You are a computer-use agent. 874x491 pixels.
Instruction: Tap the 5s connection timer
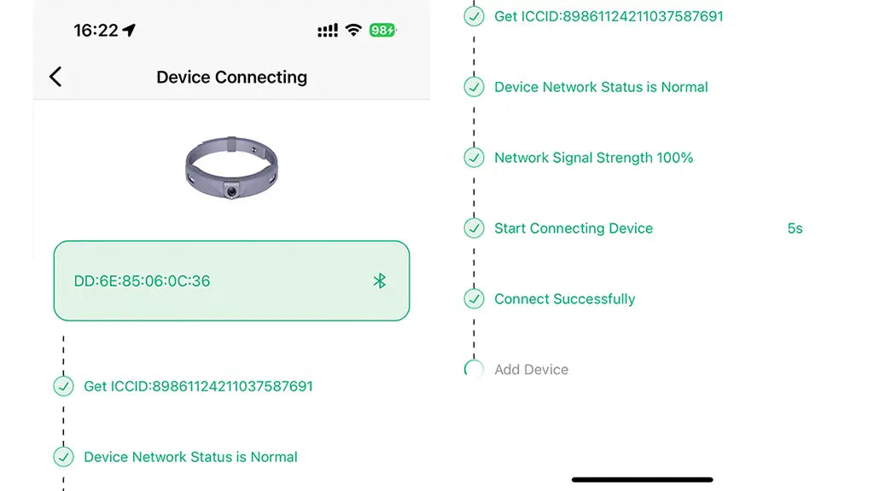(795, 228)
